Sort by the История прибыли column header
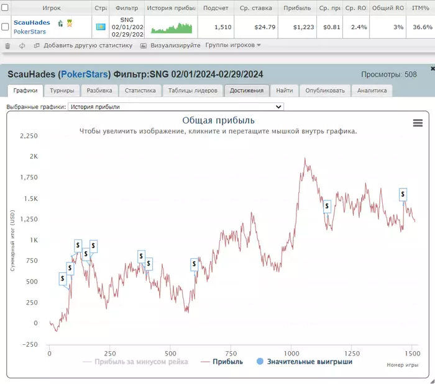435x384 pixels. pos(171,8)
